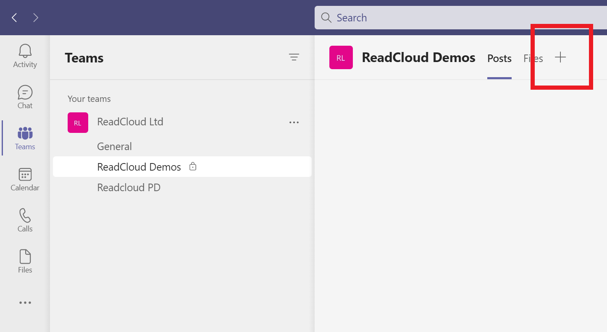The height and width of the screenshot is (332, 607).
Task: Open more options for ReadCloud Ltd
Action: click(x=294, y=122)
